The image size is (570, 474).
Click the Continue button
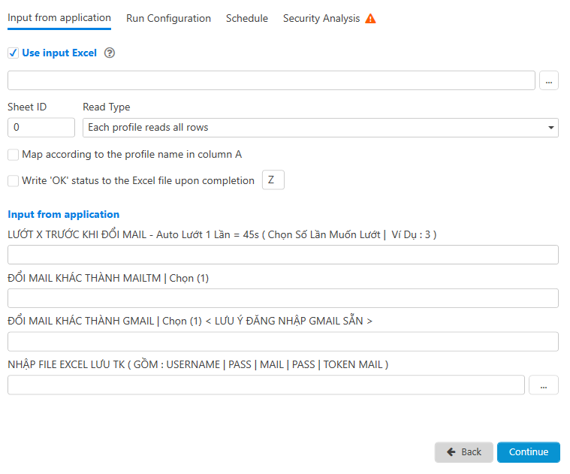(529, 452)
